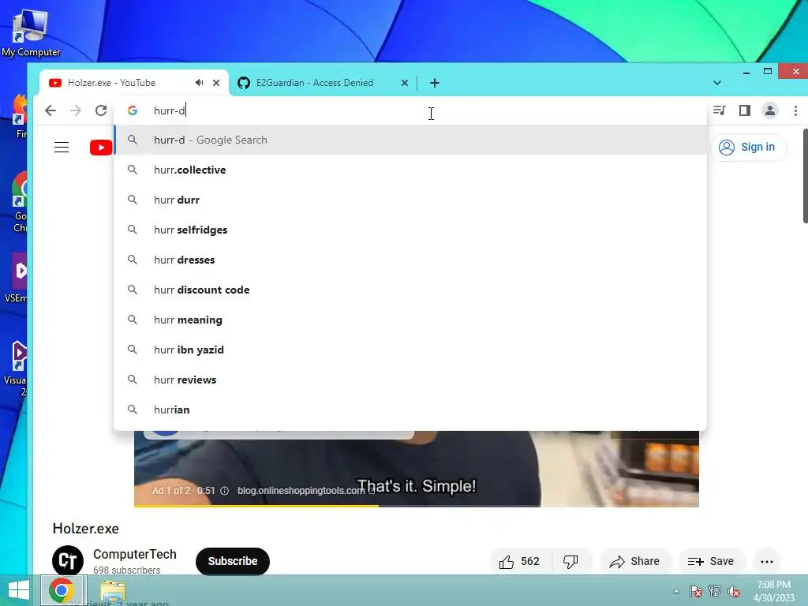The width and height of the screenshot is (808, 606).
Task: Open the taskbar clock 7:08 PM
Action: [774, 590]
